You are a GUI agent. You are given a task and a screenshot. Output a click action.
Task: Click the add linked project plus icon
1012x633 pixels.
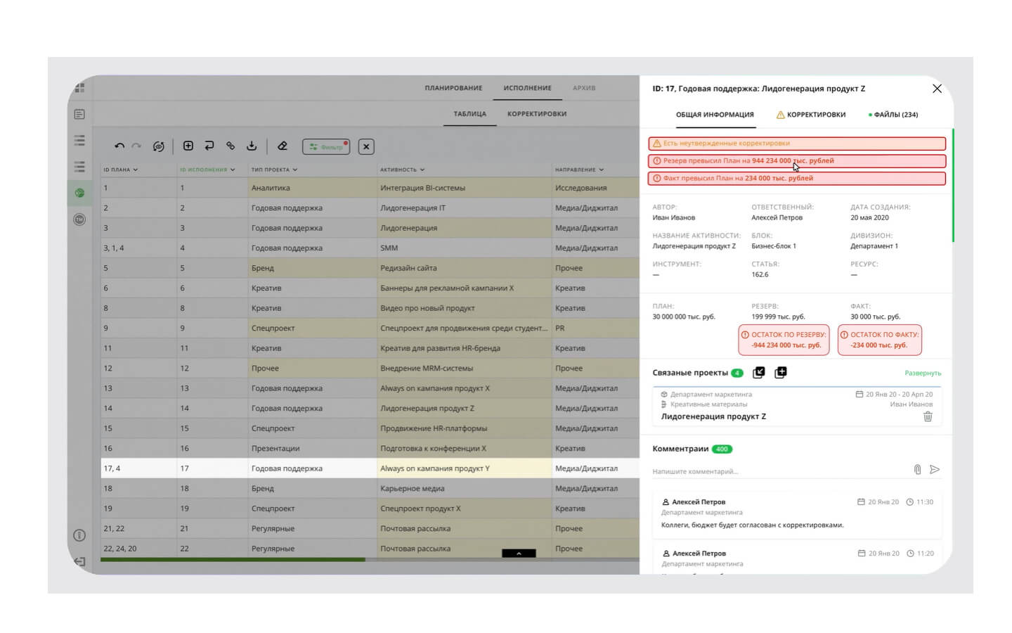(x=780, y=373)
